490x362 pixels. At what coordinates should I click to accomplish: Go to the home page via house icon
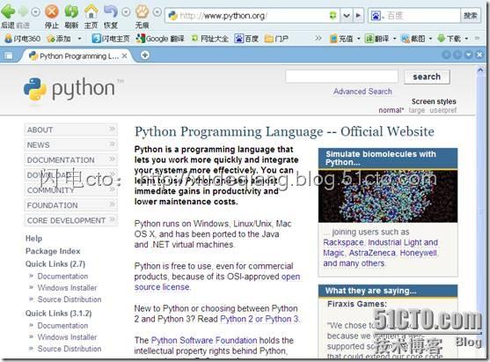[91, 11]
